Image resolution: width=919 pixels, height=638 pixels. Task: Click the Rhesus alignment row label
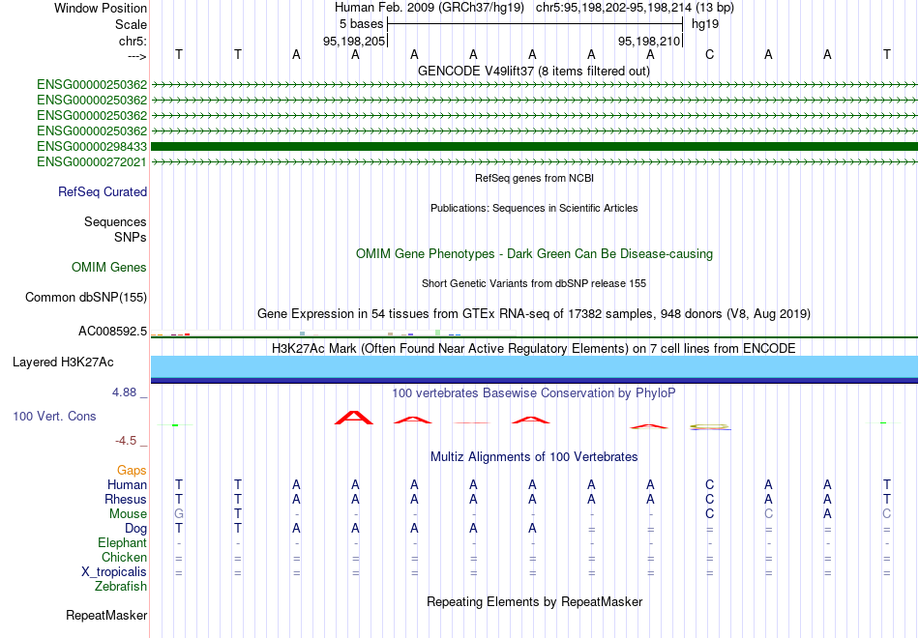click(126, 499)
